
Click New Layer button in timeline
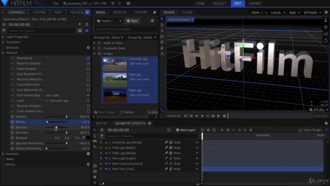pos(186,130)
